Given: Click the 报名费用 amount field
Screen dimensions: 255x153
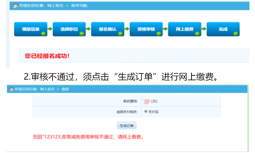Looking at the screenshot, I should point(147,101).
